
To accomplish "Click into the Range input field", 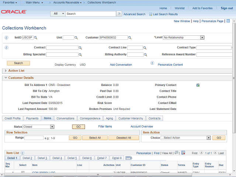I will point(34,138).
